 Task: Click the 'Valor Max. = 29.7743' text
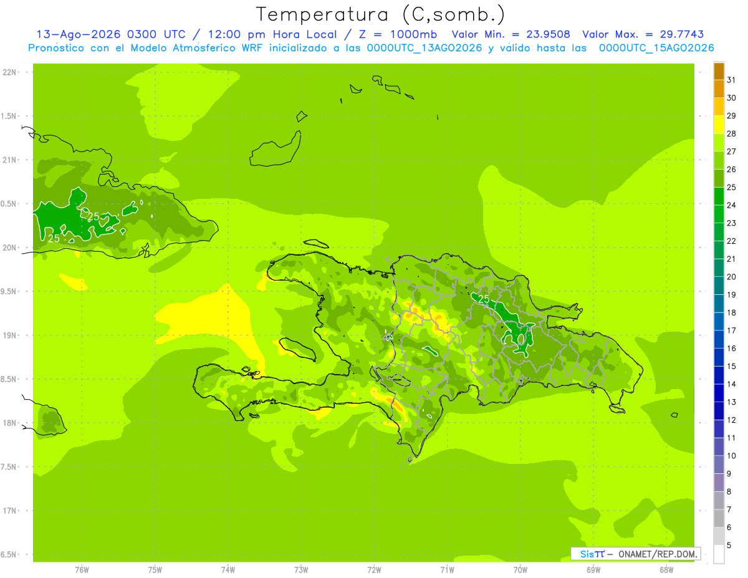coord(642,35)
